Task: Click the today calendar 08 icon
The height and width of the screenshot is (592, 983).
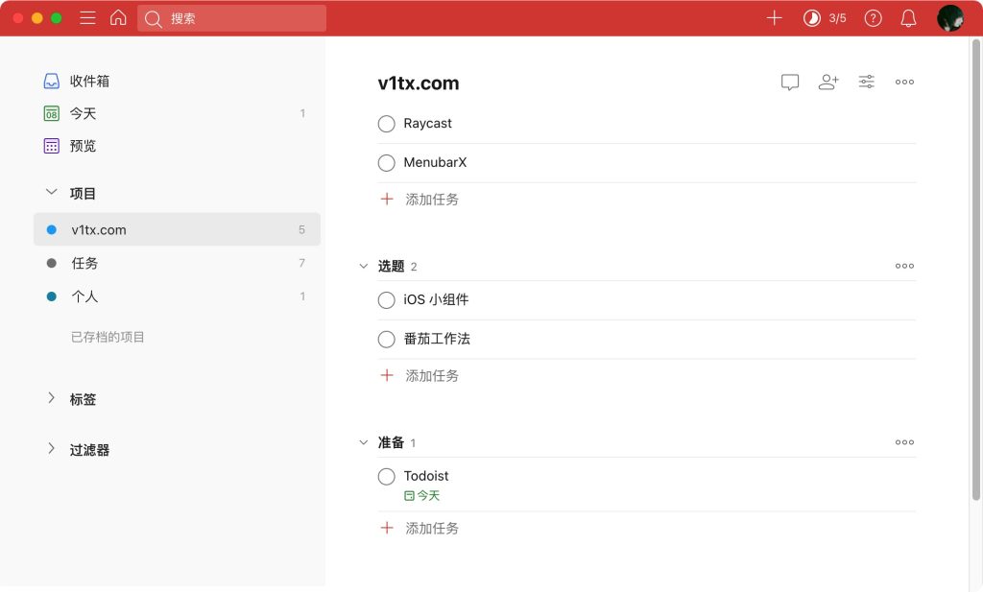Action: 52,113
